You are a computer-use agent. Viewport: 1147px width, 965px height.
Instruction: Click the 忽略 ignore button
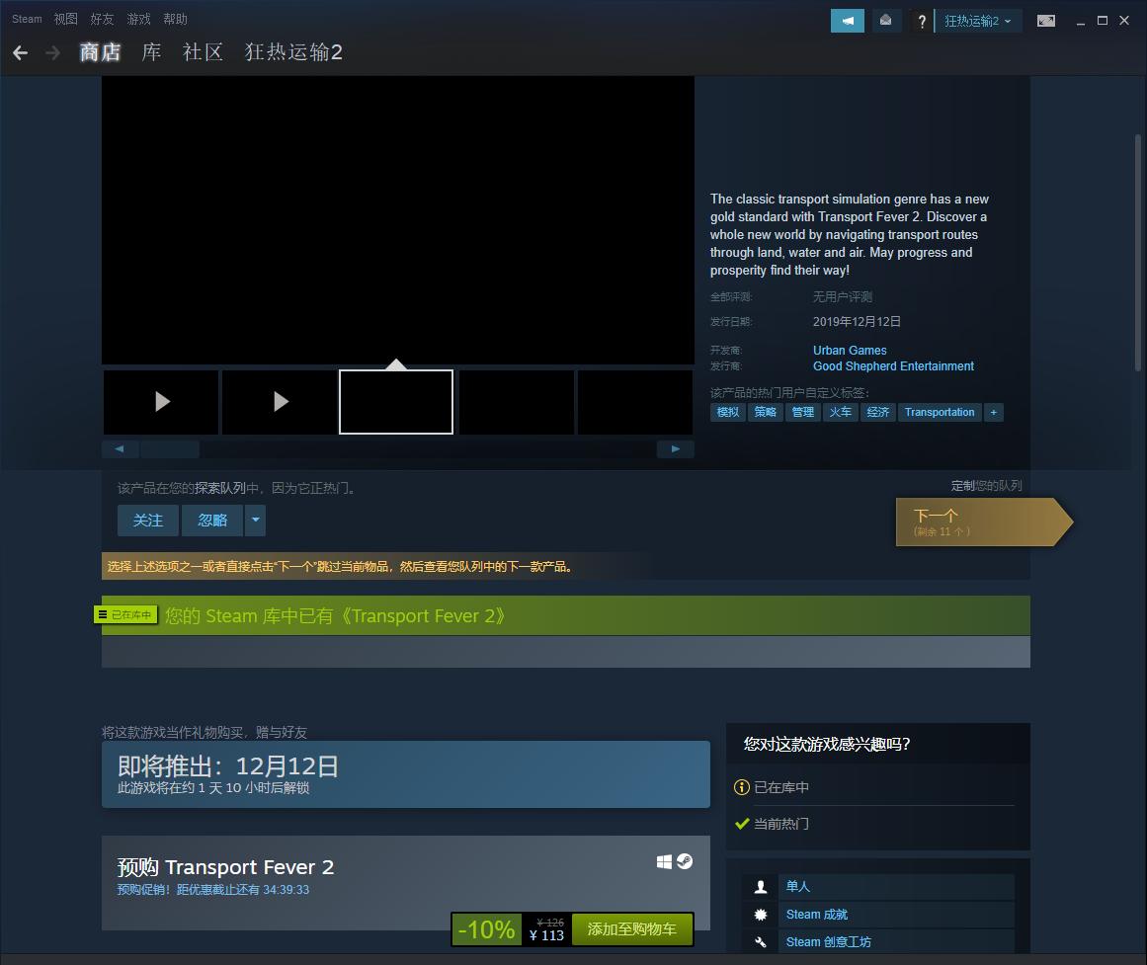tap(212, 521)
